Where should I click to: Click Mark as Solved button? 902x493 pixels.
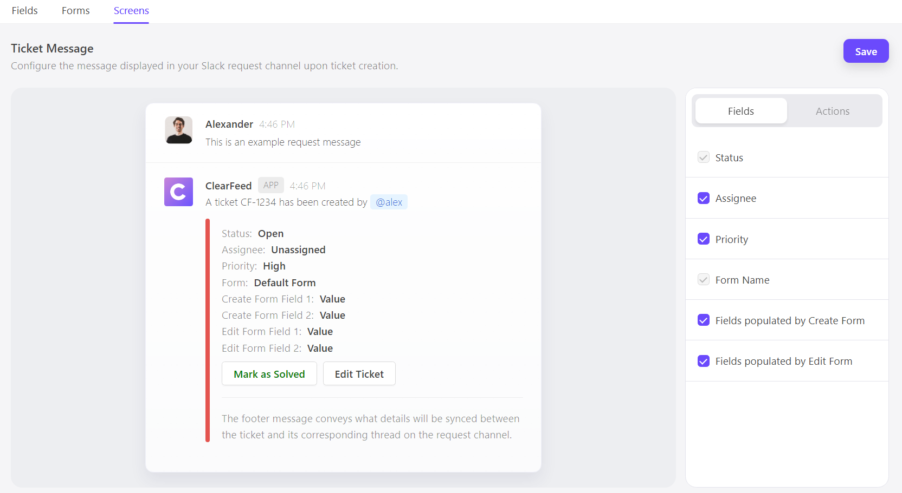point(269,374)
